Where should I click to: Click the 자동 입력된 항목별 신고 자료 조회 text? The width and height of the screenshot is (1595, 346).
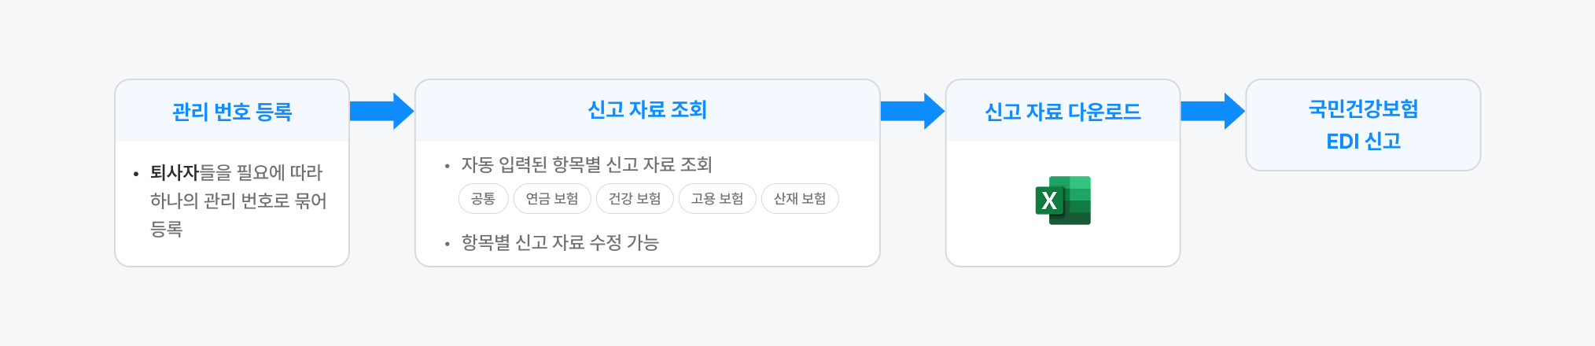pos(587,165)
